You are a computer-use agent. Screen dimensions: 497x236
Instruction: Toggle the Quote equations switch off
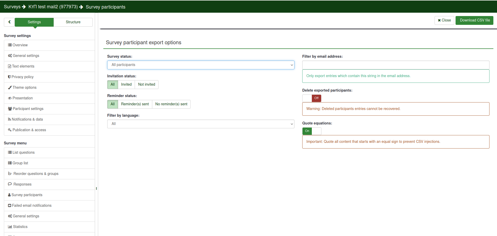[x=312, y=131]
